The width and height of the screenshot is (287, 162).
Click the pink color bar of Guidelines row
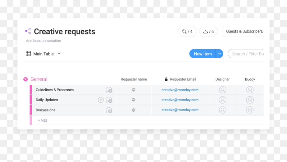31,90
